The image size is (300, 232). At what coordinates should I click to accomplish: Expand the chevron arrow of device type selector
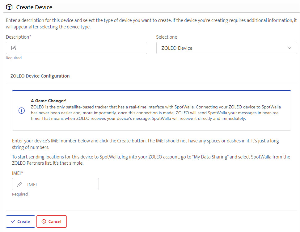tap(289, 48)
